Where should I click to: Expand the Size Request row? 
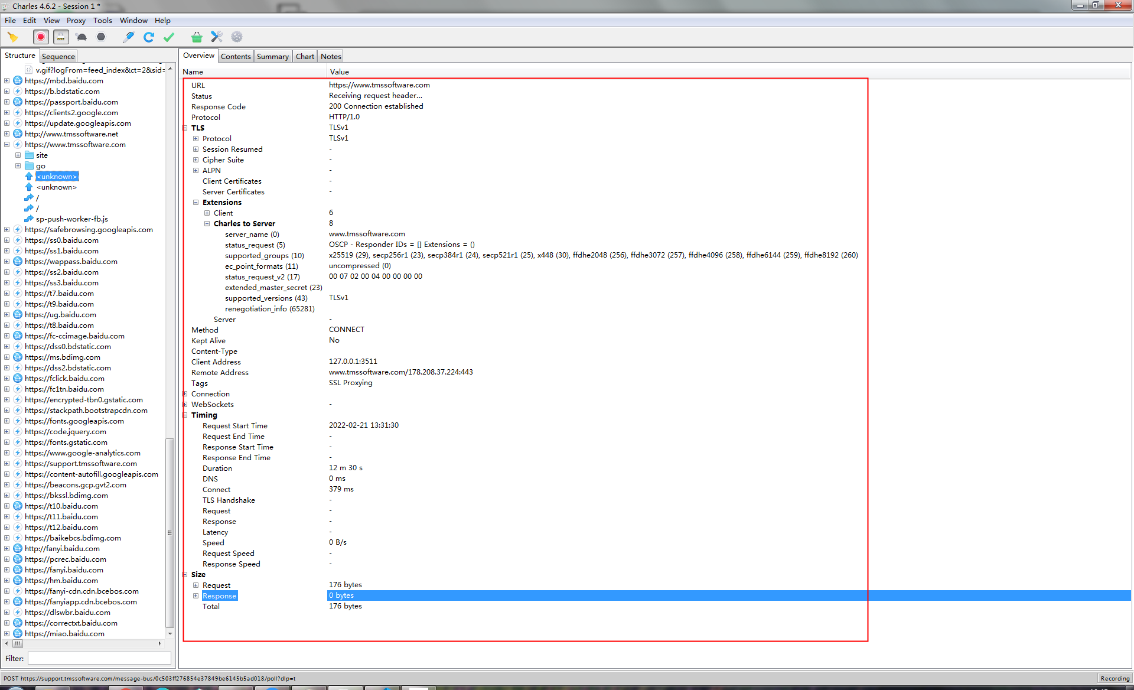(195, 585)
